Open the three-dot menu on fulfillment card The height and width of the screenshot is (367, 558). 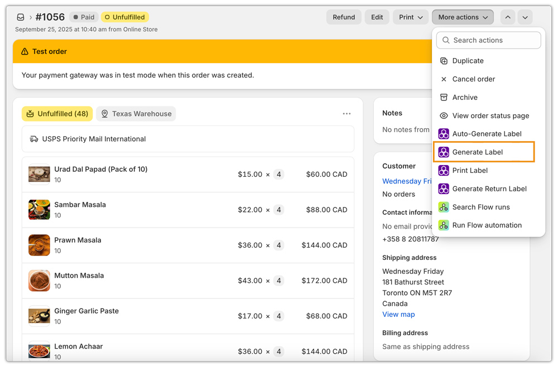347,114
